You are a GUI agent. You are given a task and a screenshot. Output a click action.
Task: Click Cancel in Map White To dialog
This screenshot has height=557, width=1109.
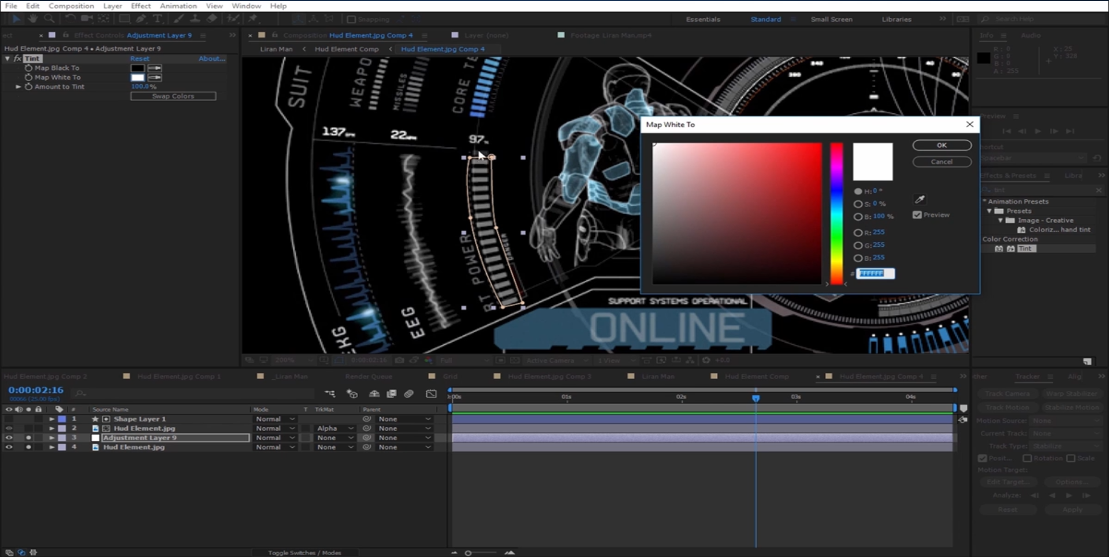[x=941, y=162]
